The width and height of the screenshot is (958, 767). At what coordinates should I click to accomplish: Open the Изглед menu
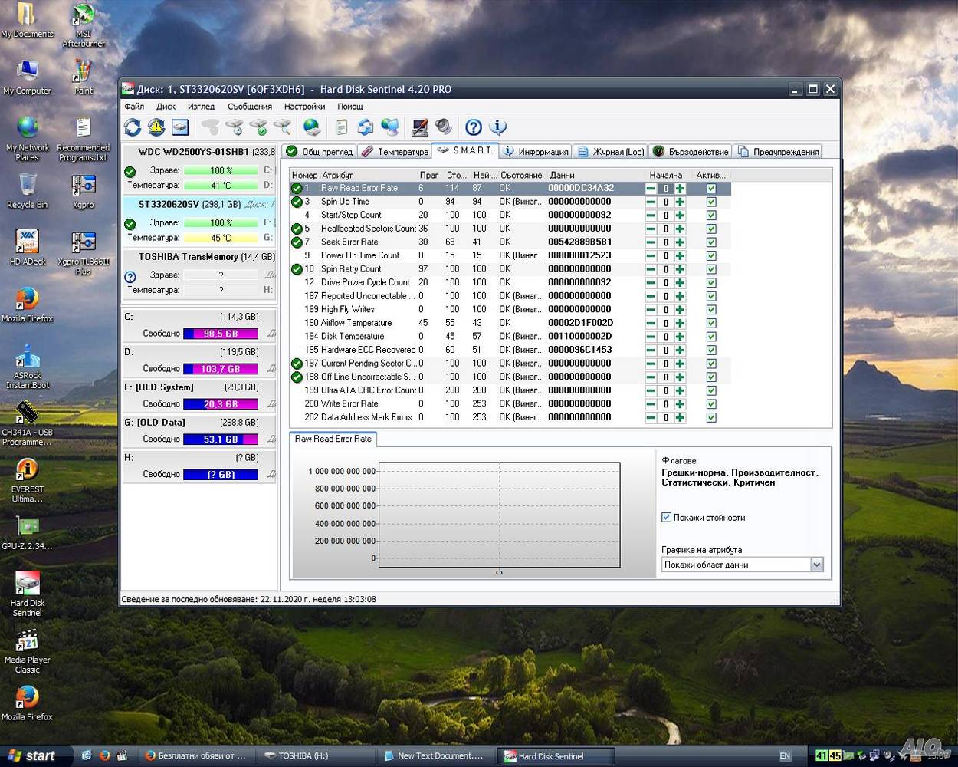click(x=202, y=107)
